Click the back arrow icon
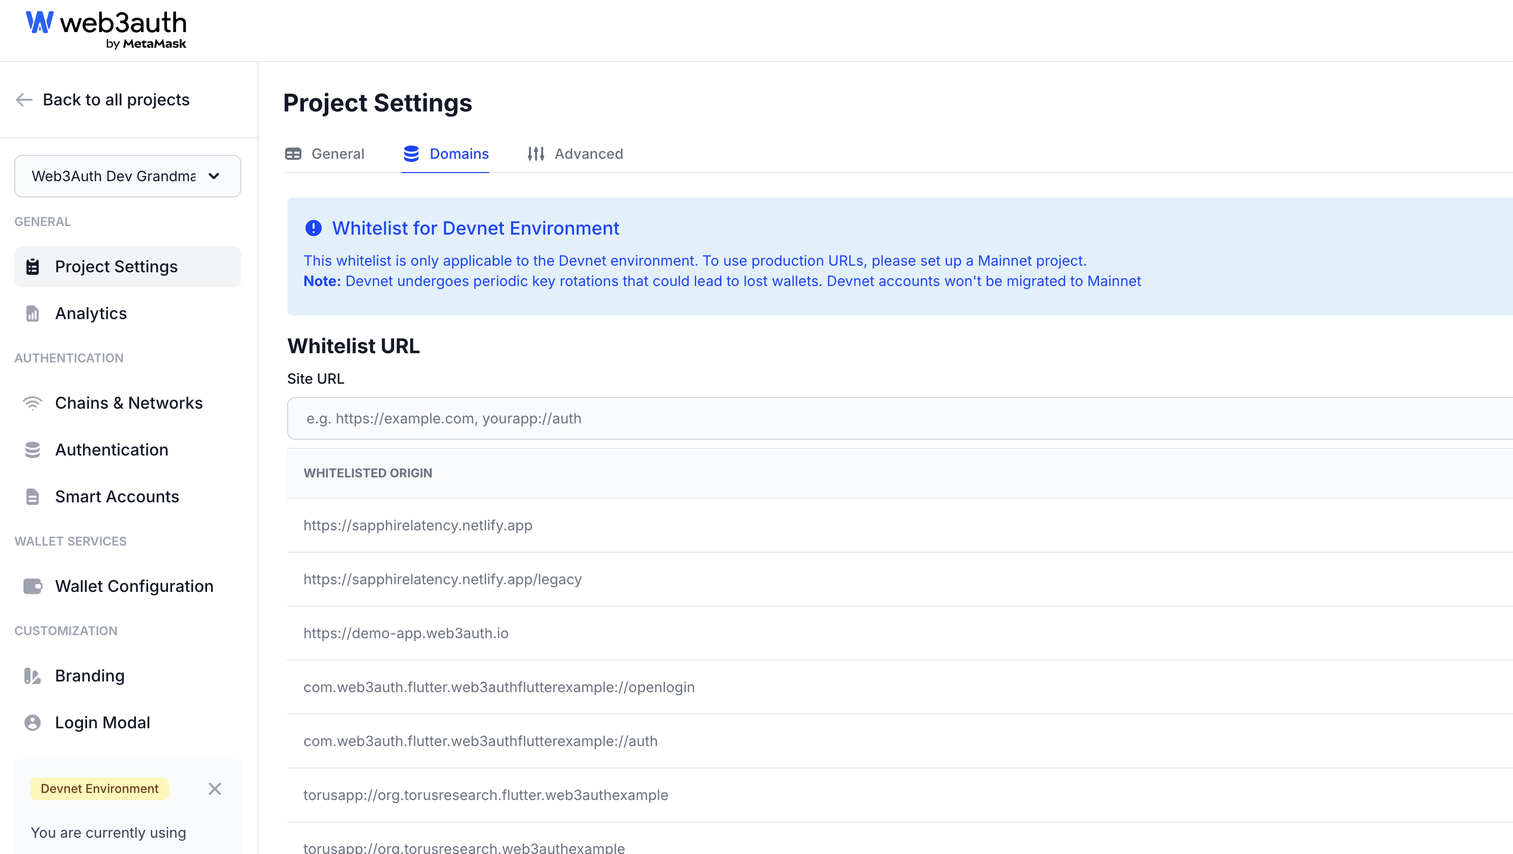1513x854 pixels. [x=24, y=100]
